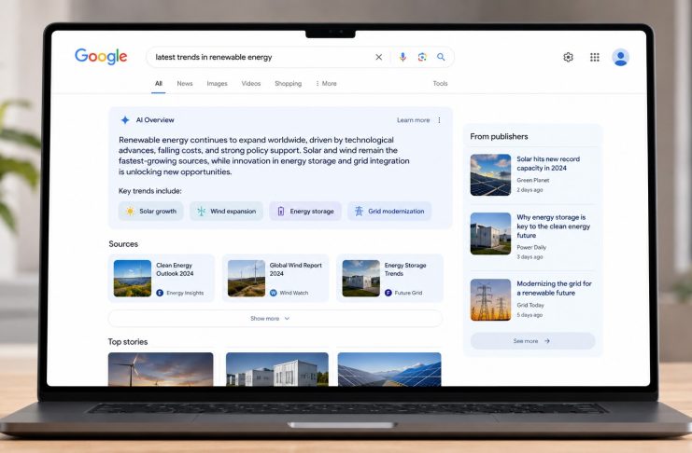Open Energy Storage Trends source card
Image resolution: width=692 pixels, height=453 pixels.
(x=389, y=278)
